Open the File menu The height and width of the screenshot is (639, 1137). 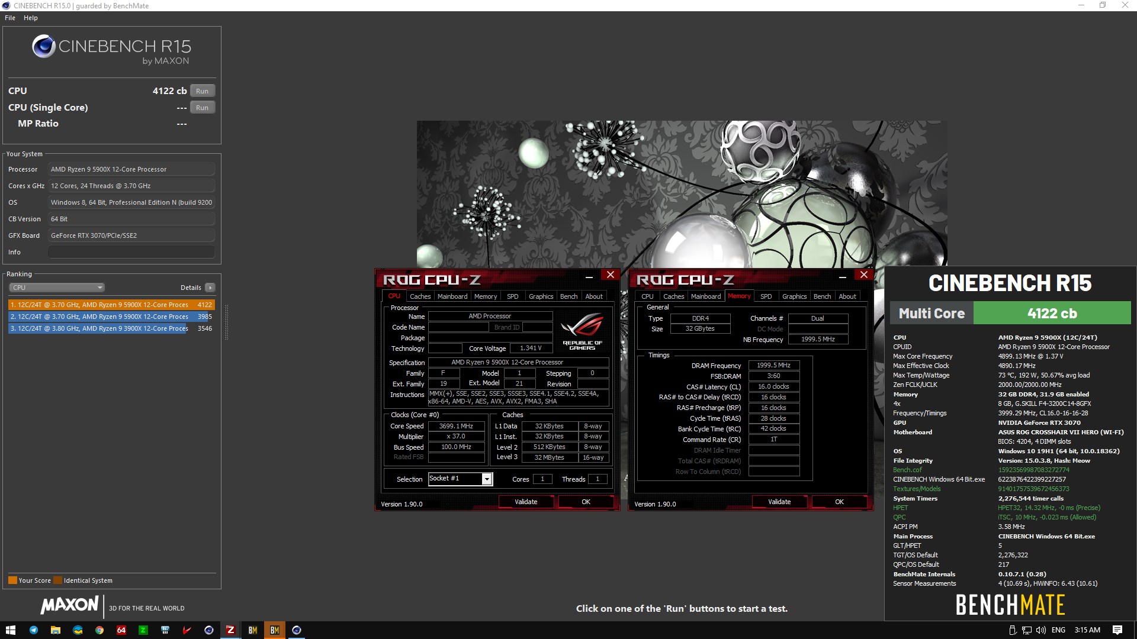[x=10, y=18]
